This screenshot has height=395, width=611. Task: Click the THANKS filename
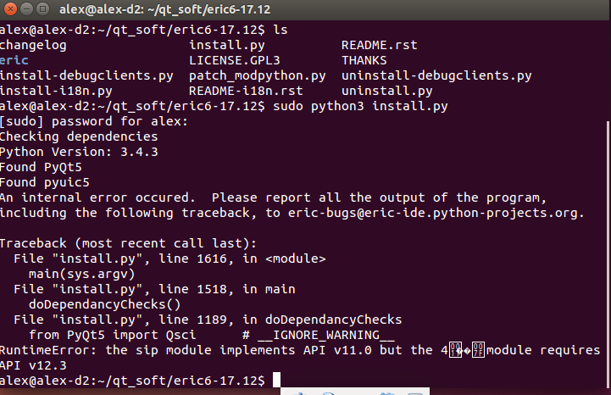coord(364,60)
